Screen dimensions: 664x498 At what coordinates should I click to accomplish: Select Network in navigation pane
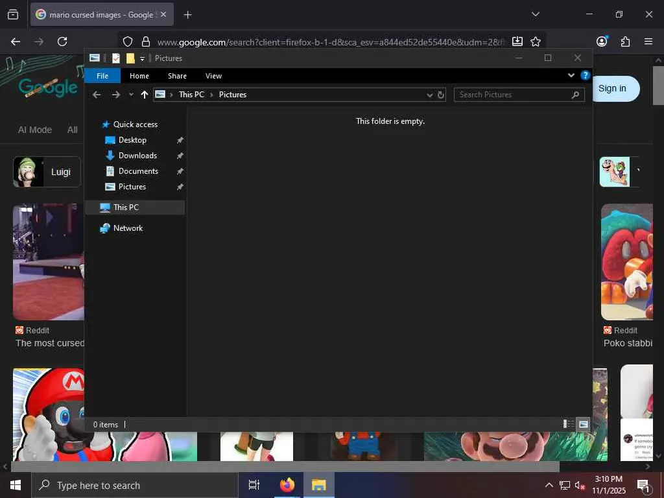coord(128,228)
